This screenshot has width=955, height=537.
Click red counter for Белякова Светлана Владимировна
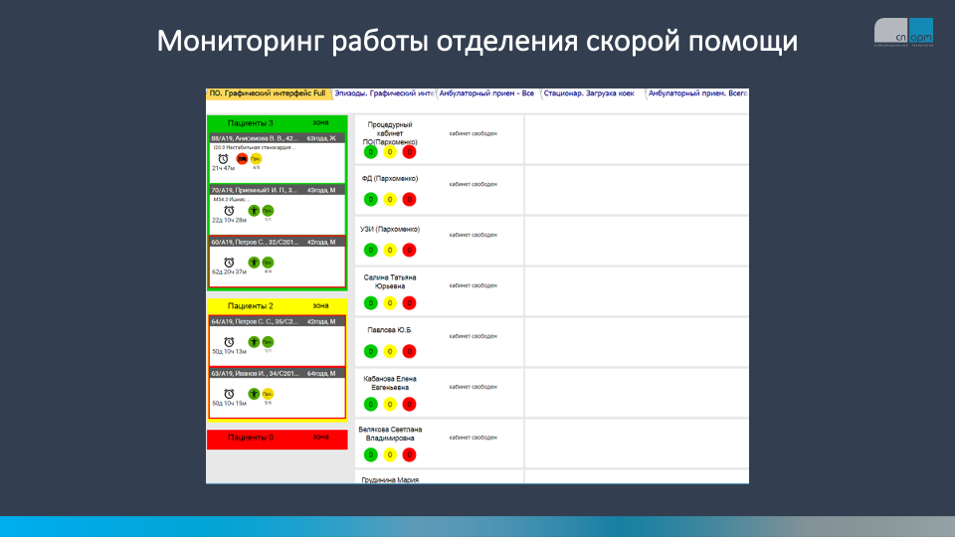(x=409, y=454)
